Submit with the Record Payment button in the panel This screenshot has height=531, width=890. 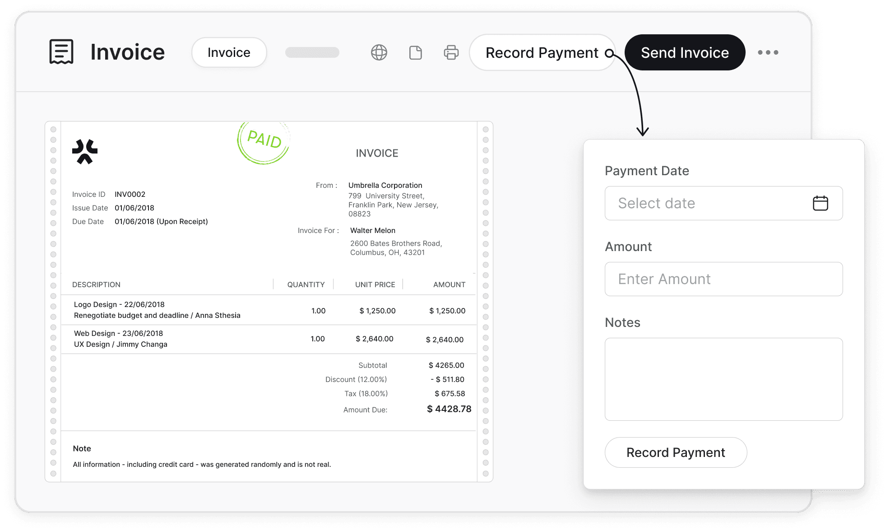675,452
